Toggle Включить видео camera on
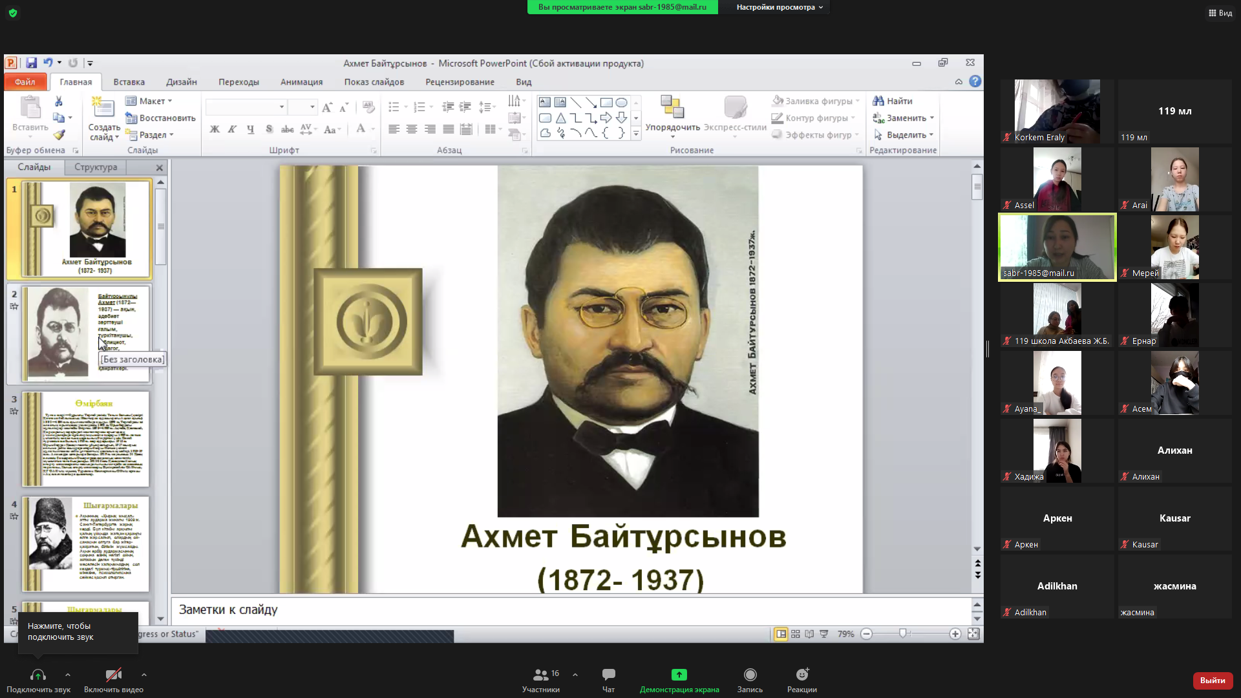The image size is (1241, 698). (114, 675)
